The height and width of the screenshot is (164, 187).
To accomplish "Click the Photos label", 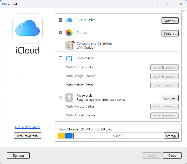I will (82, 33).
